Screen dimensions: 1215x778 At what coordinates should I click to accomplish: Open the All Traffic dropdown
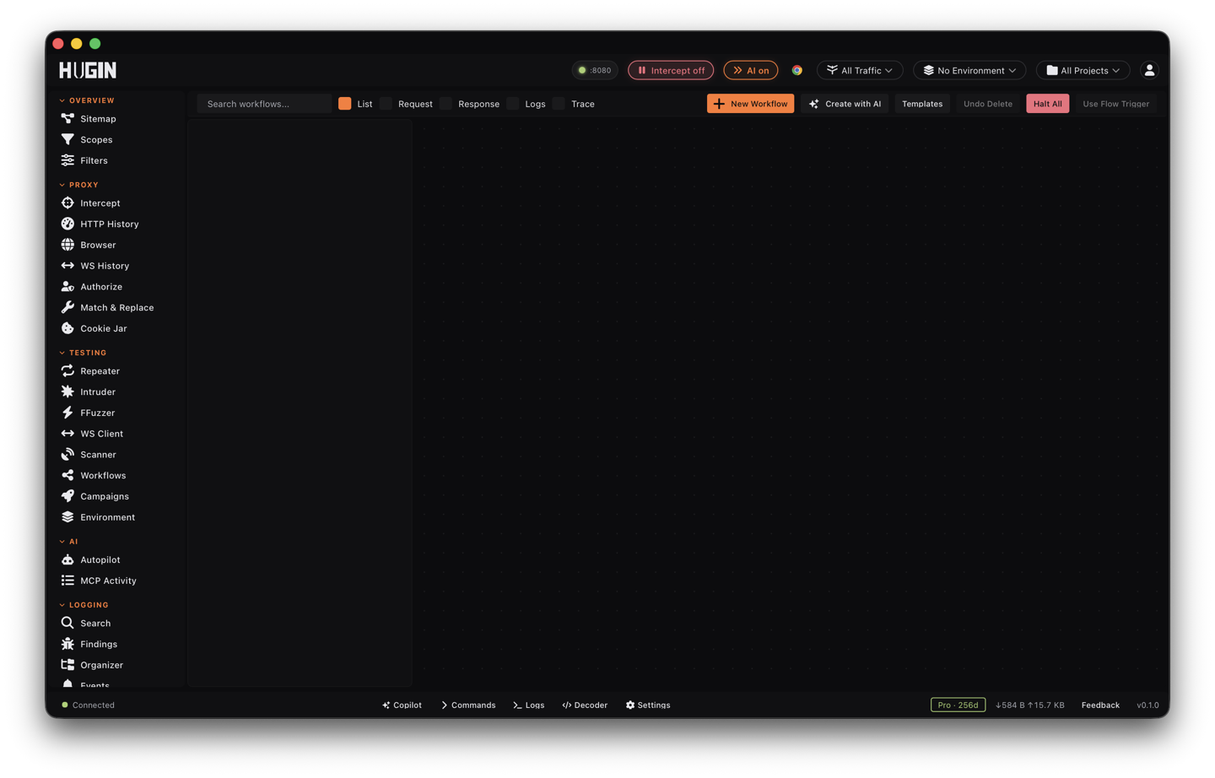(x=860, y=70)
